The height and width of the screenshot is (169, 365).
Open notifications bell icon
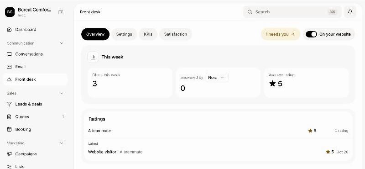tap(350, 12)
